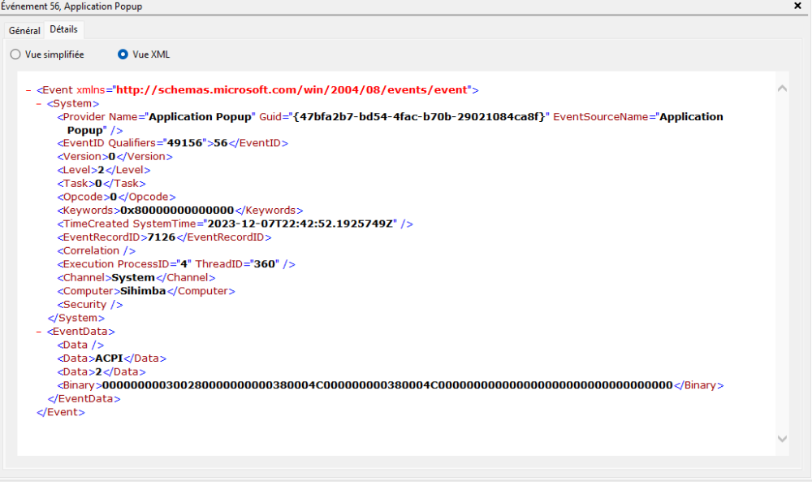This screenshot has height=482, width=812.
Task: Close the event details pane
Action: coord(797,6)
